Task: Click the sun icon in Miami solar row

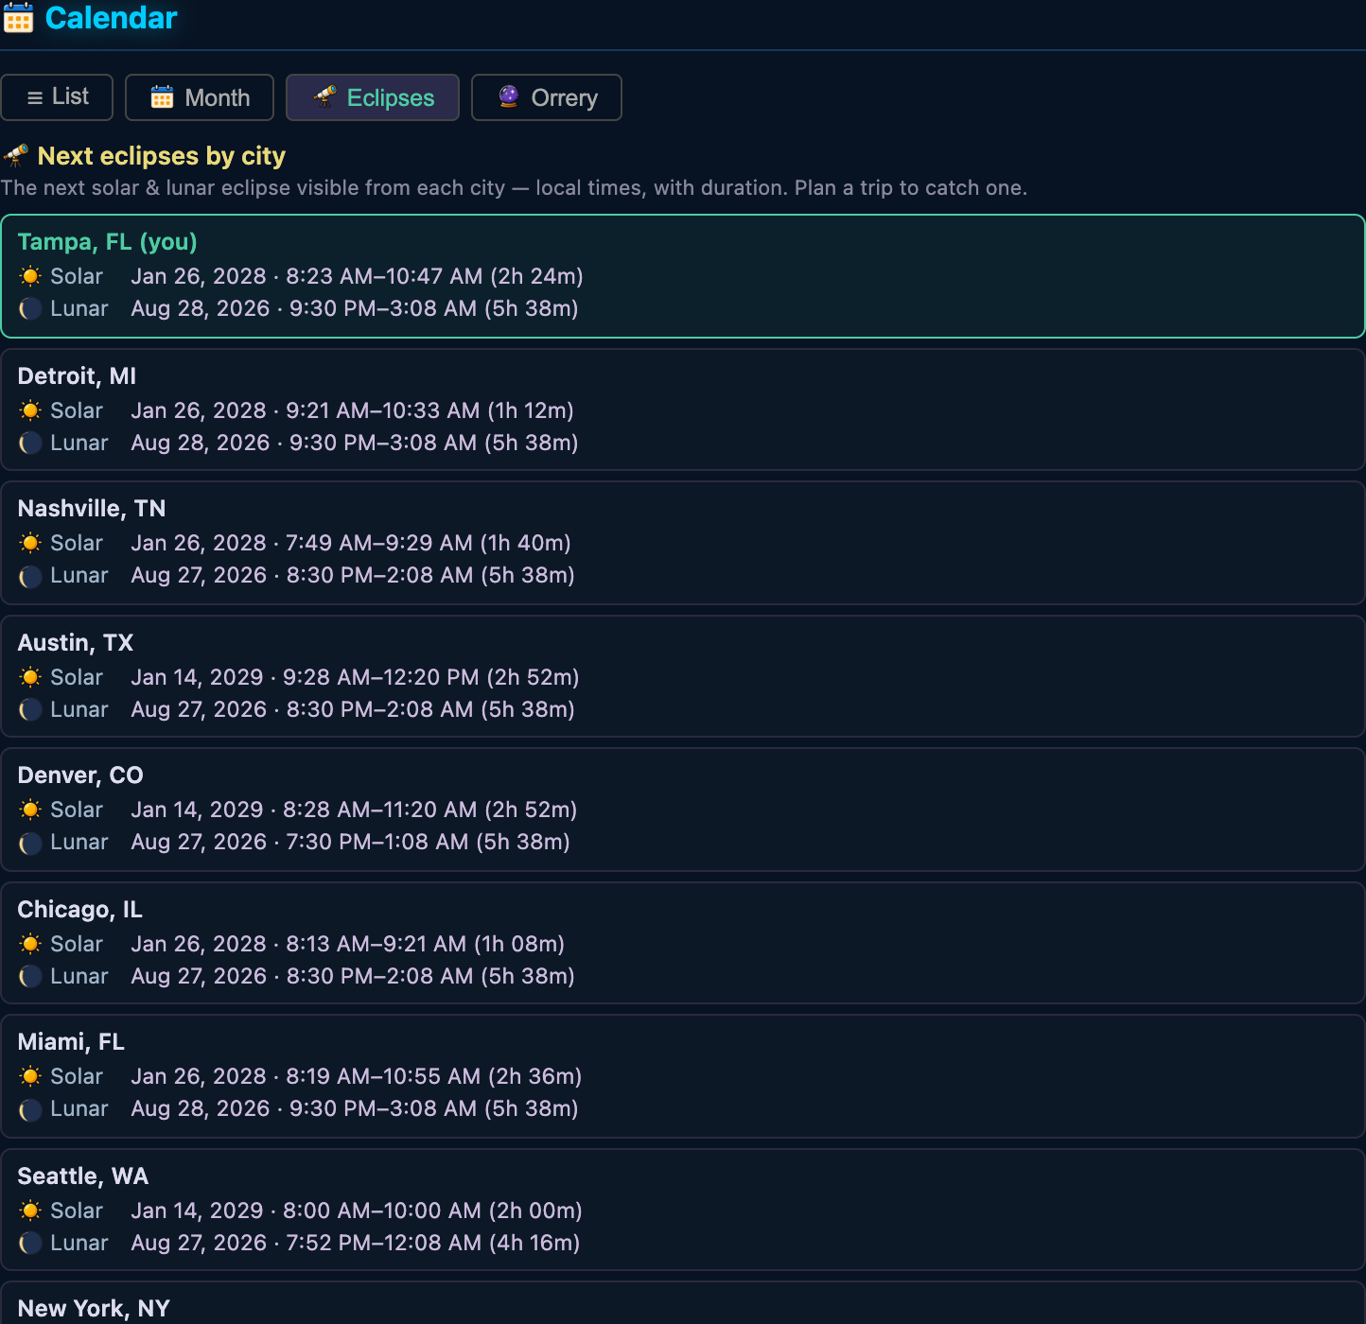Action: point(30,1076)
